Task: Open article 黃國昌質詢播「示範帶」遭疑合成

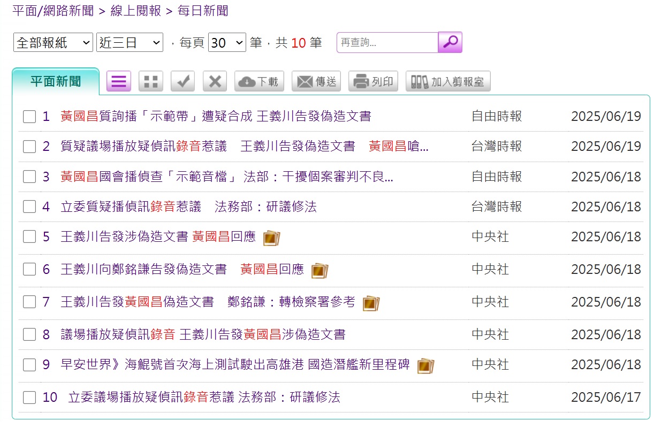Action: [x=216, y=116]
